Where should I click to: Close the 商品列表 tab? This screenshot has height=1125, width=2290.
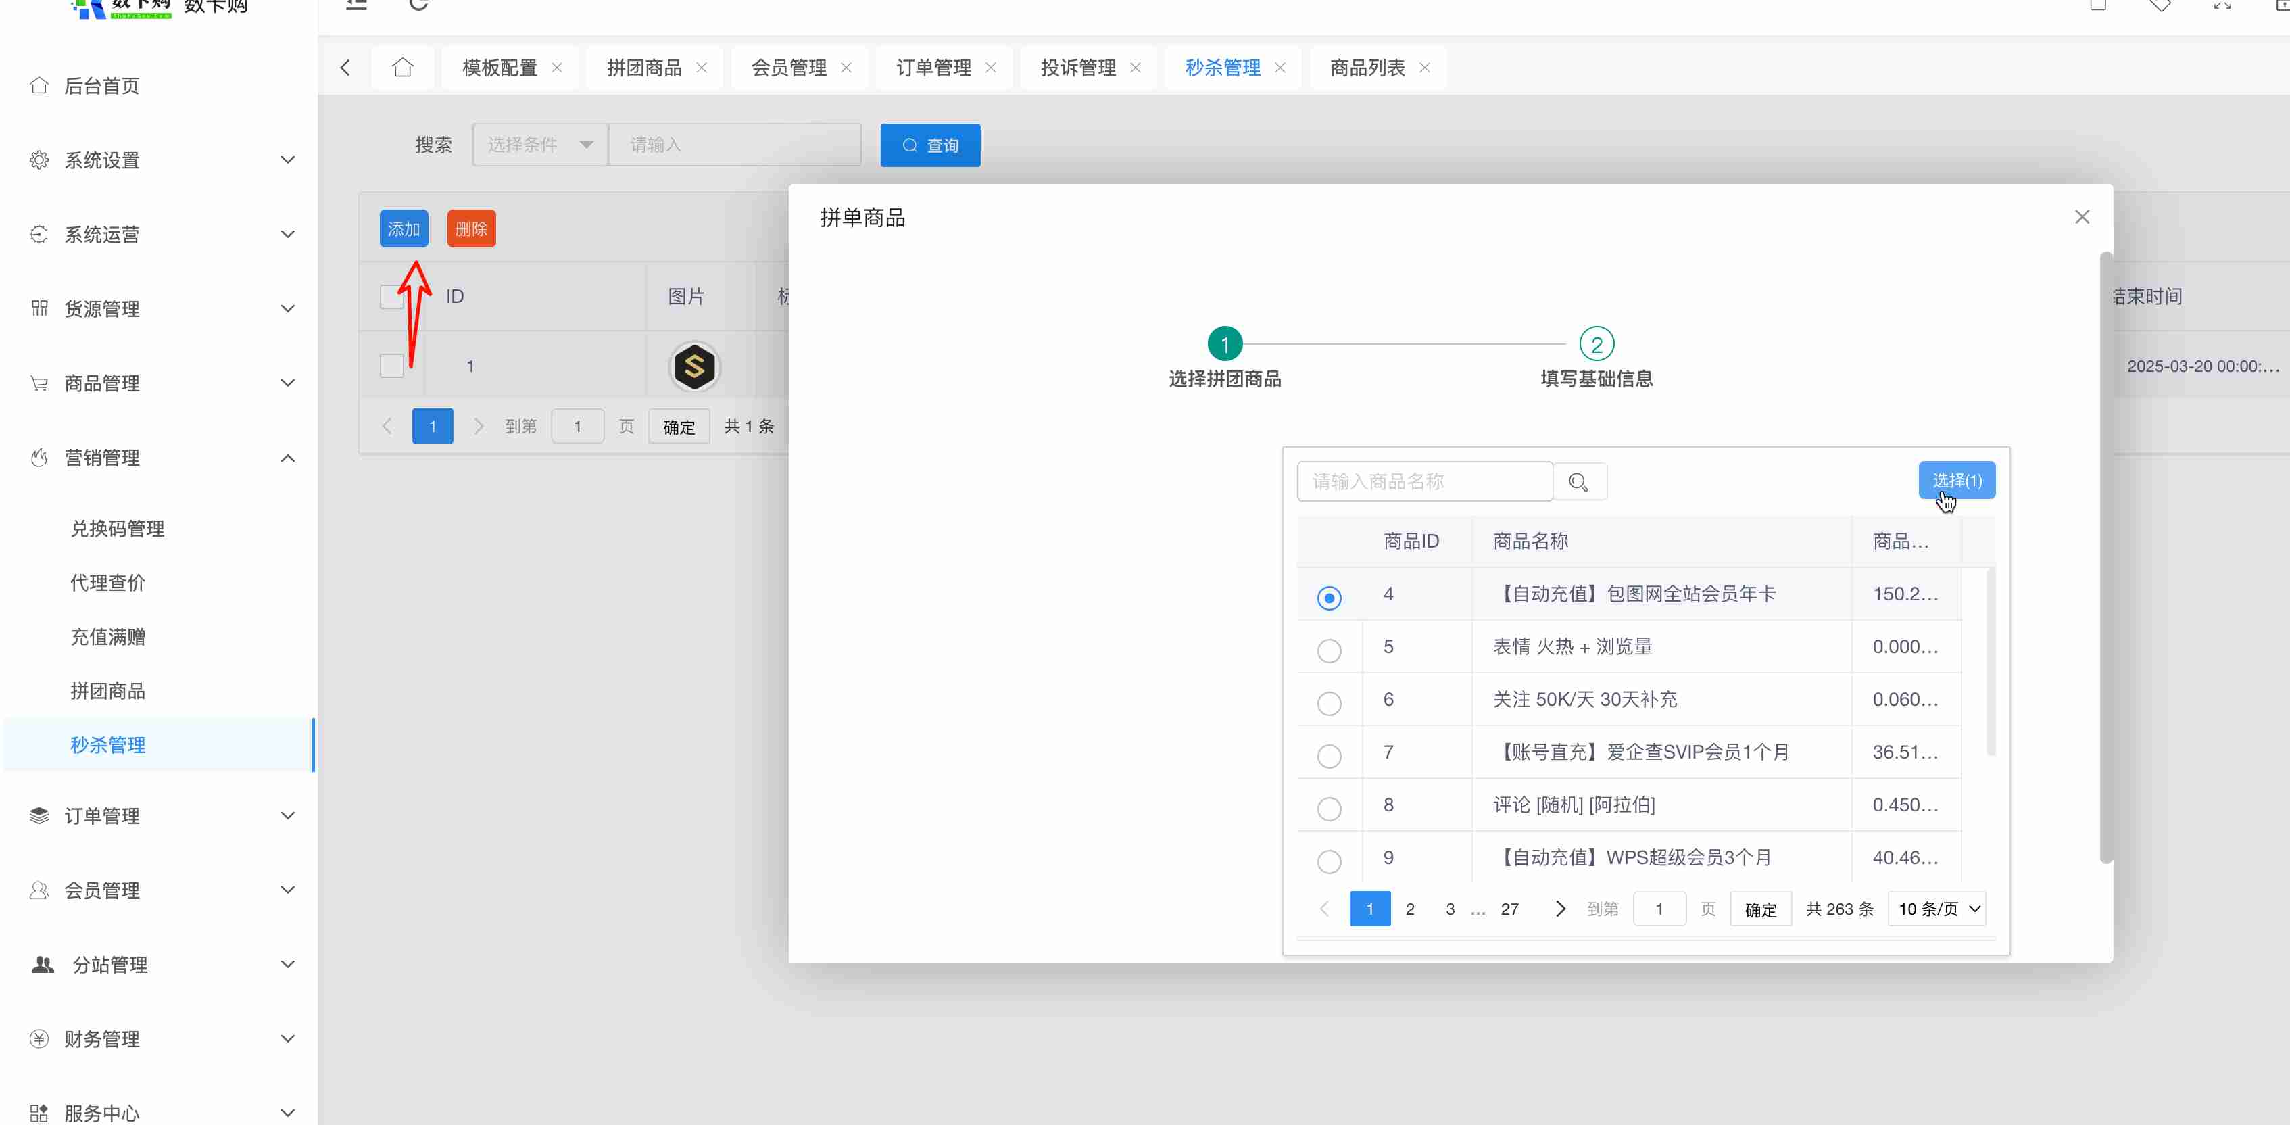[1424, 68]
